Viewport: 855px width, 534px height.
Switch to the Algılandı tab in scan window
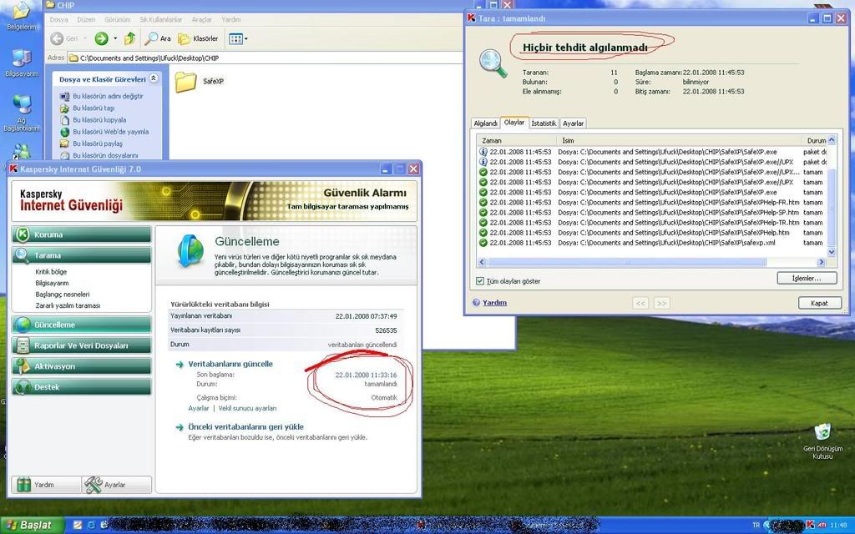coord(485,123)
